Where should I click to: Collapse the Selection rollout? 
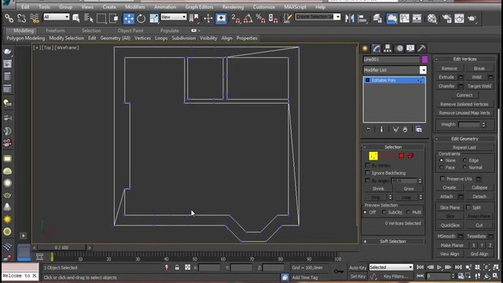393,147
